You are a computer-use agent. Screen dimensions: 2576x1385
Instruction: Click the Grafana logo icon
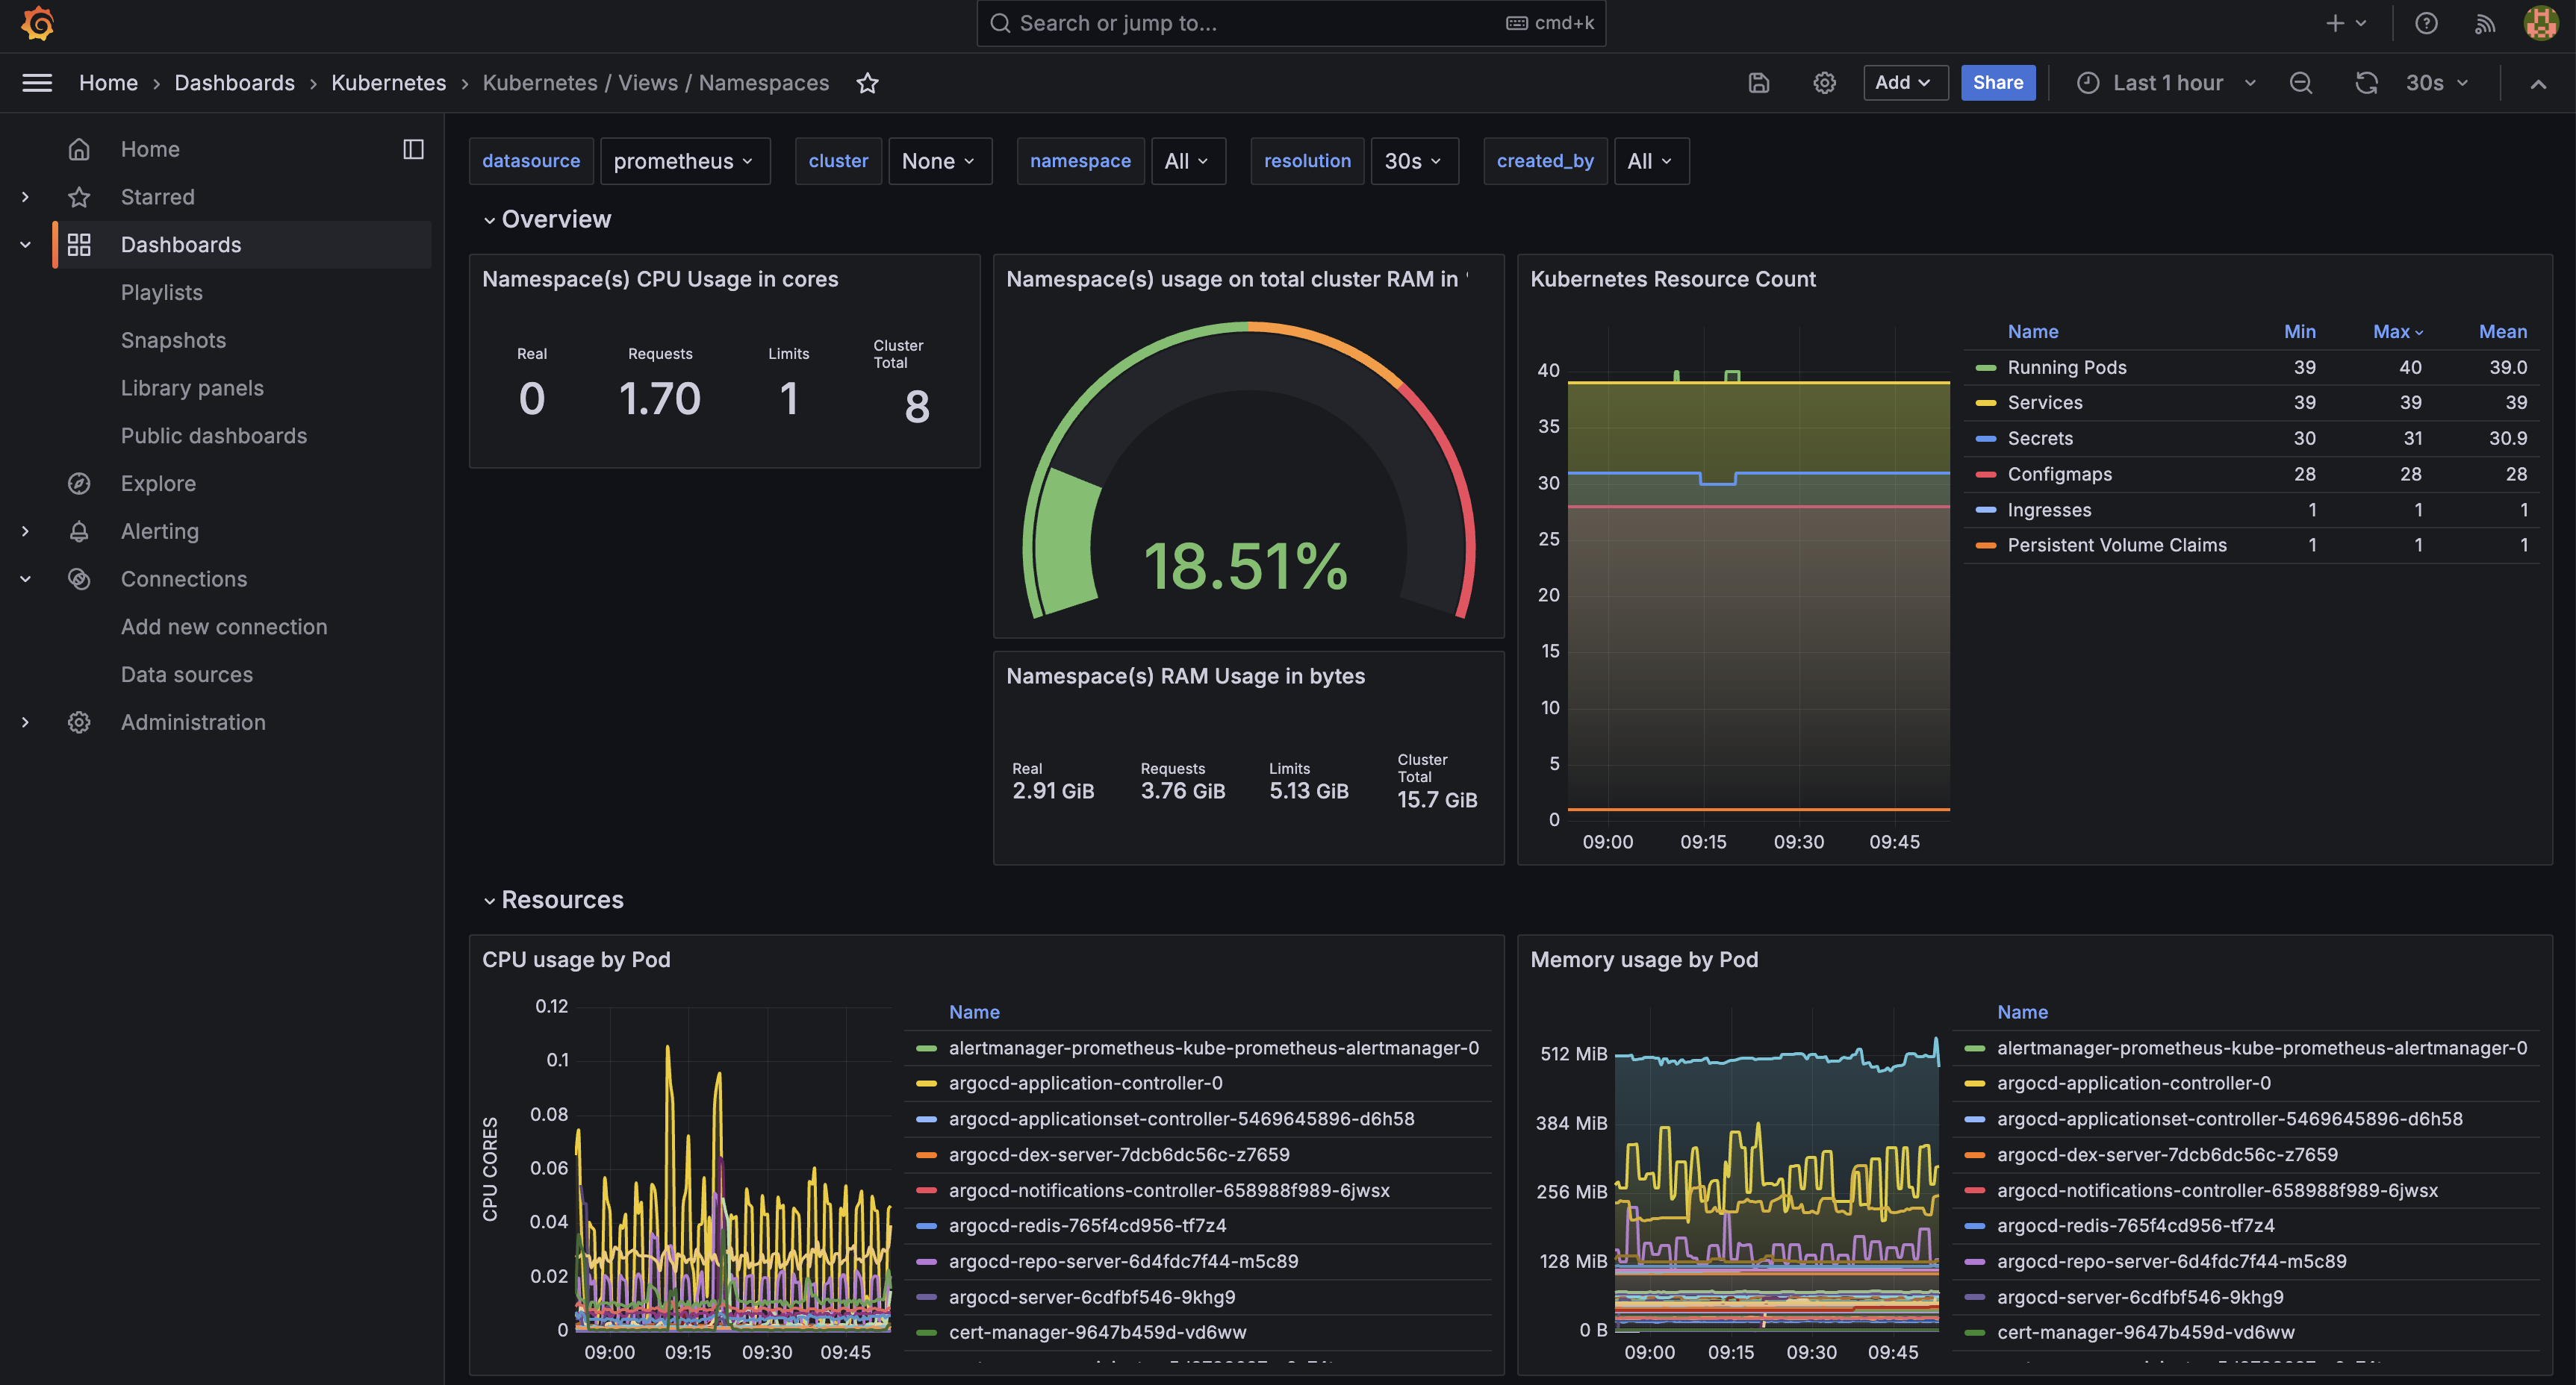click(38, 23)
